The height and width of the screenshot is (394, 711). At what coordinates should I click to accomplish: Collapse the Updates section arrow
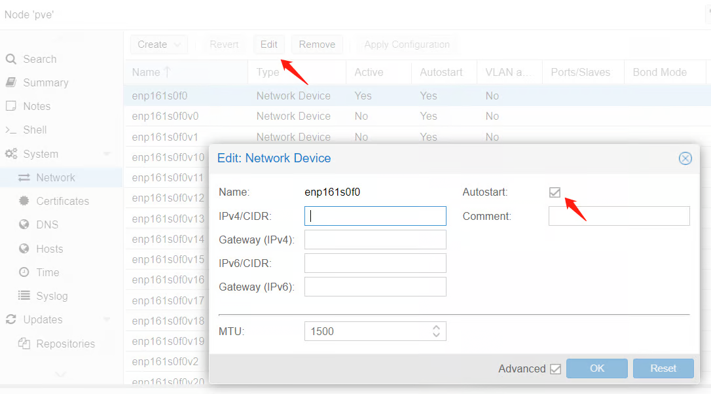[x=107, y=320]
